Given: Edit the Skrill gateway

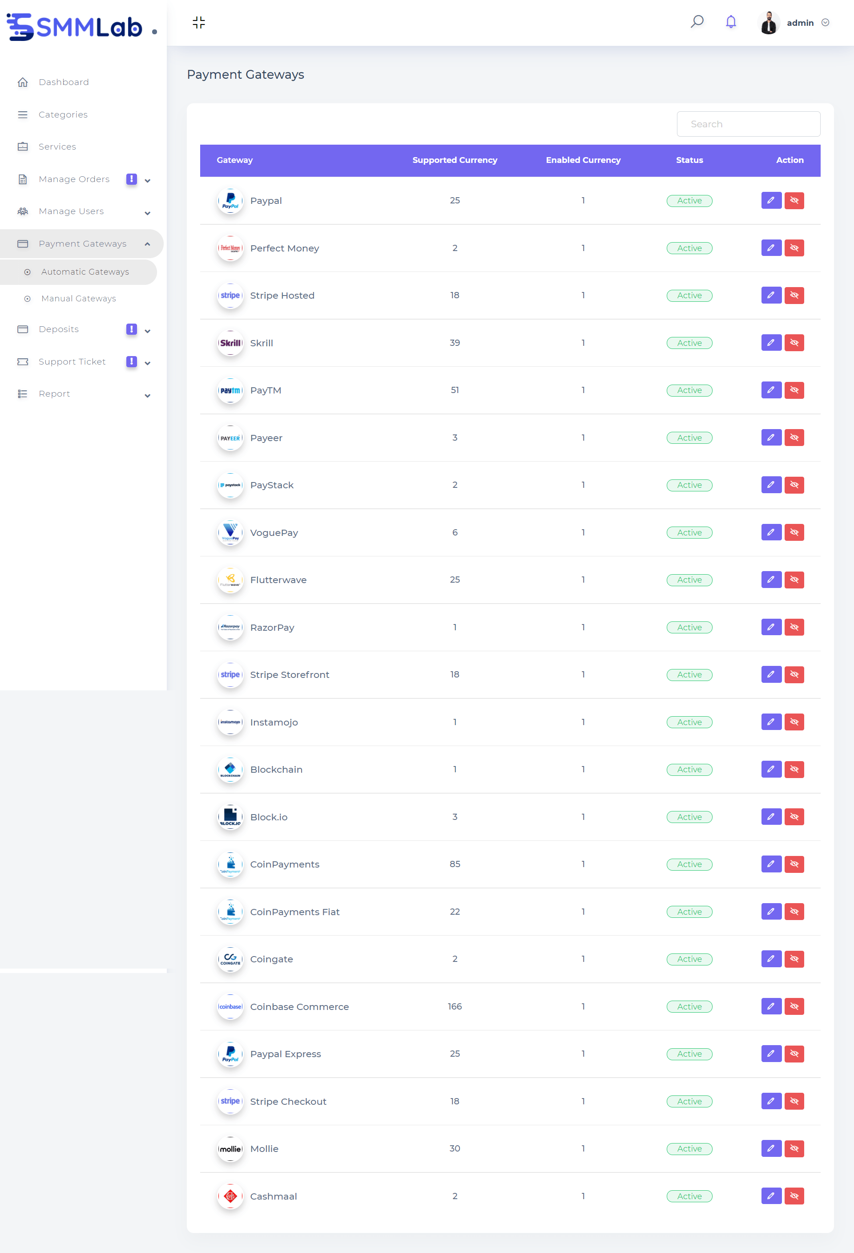Looking at the screenshot, I should 771,343.
